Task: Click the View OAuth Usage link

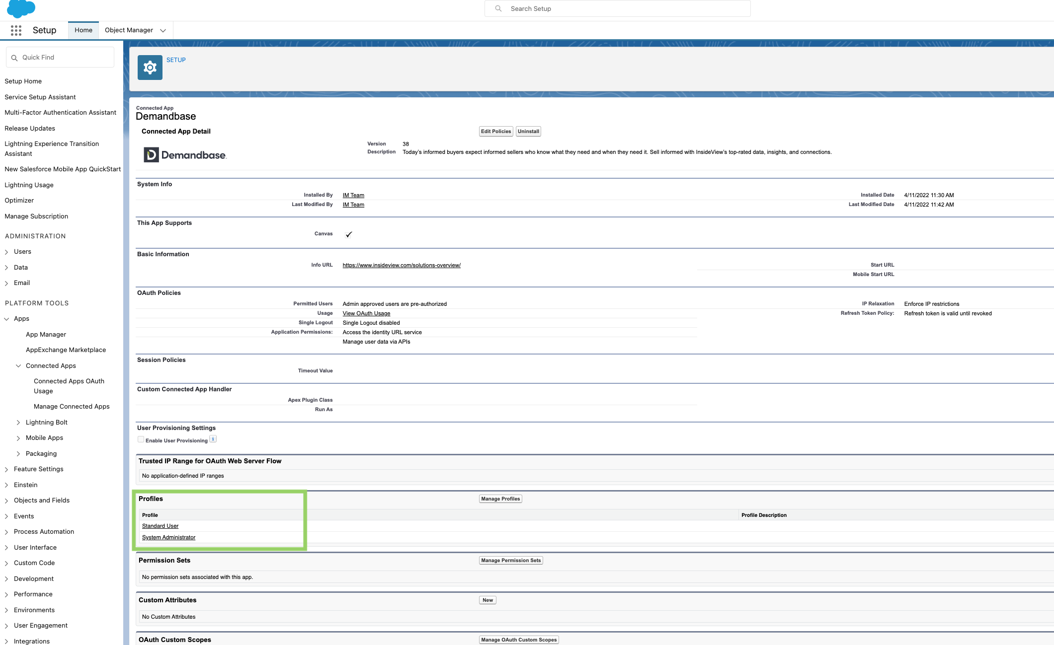Action: [366, 314]
